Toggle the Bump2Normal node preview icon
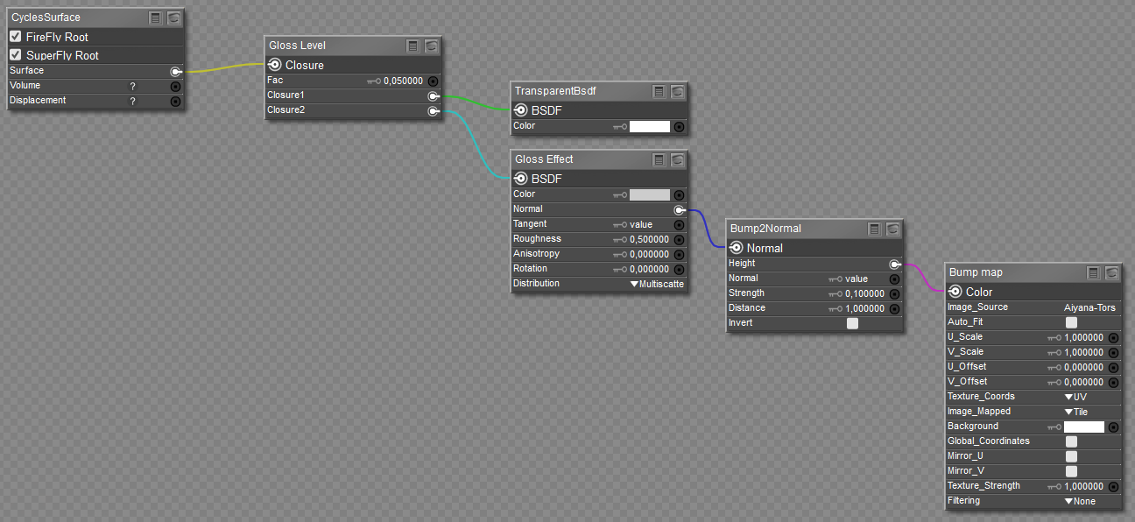The width and height of the screenshot is (1135, 522). coord(893,229)
